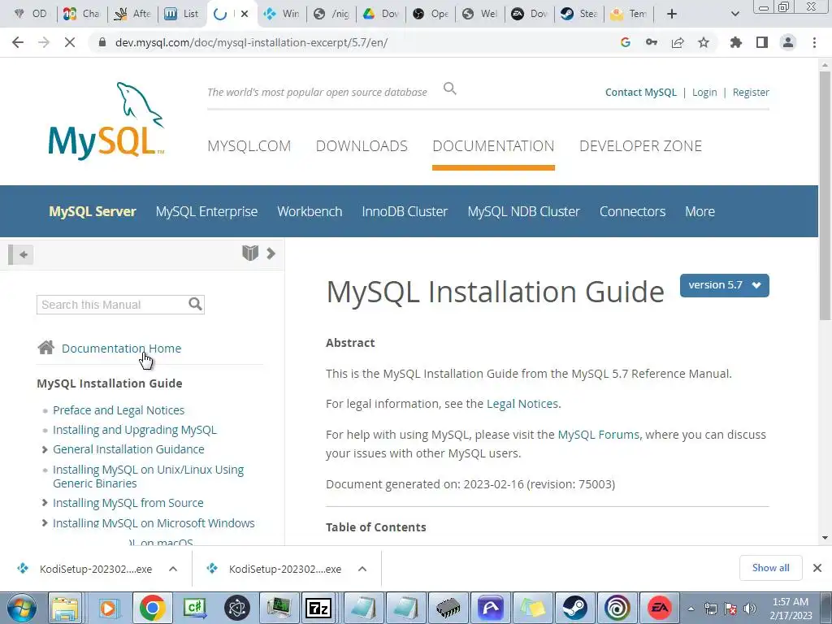This screenshot has width=832, height=624.
Task: Open the password key icon
Action: [652, 42]
